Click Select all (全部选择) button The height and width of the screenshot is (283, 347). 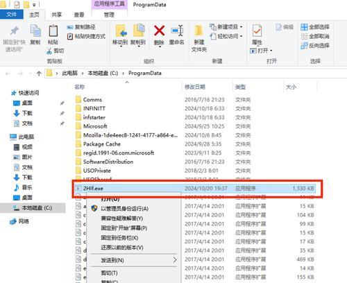coord(315,27)
